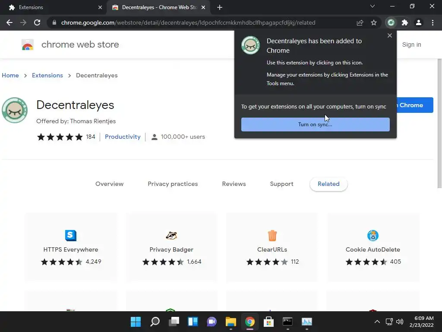Open the Widgets taskbar icon
Viewport: 442px width, 332px height.
(x=193, y=322)
